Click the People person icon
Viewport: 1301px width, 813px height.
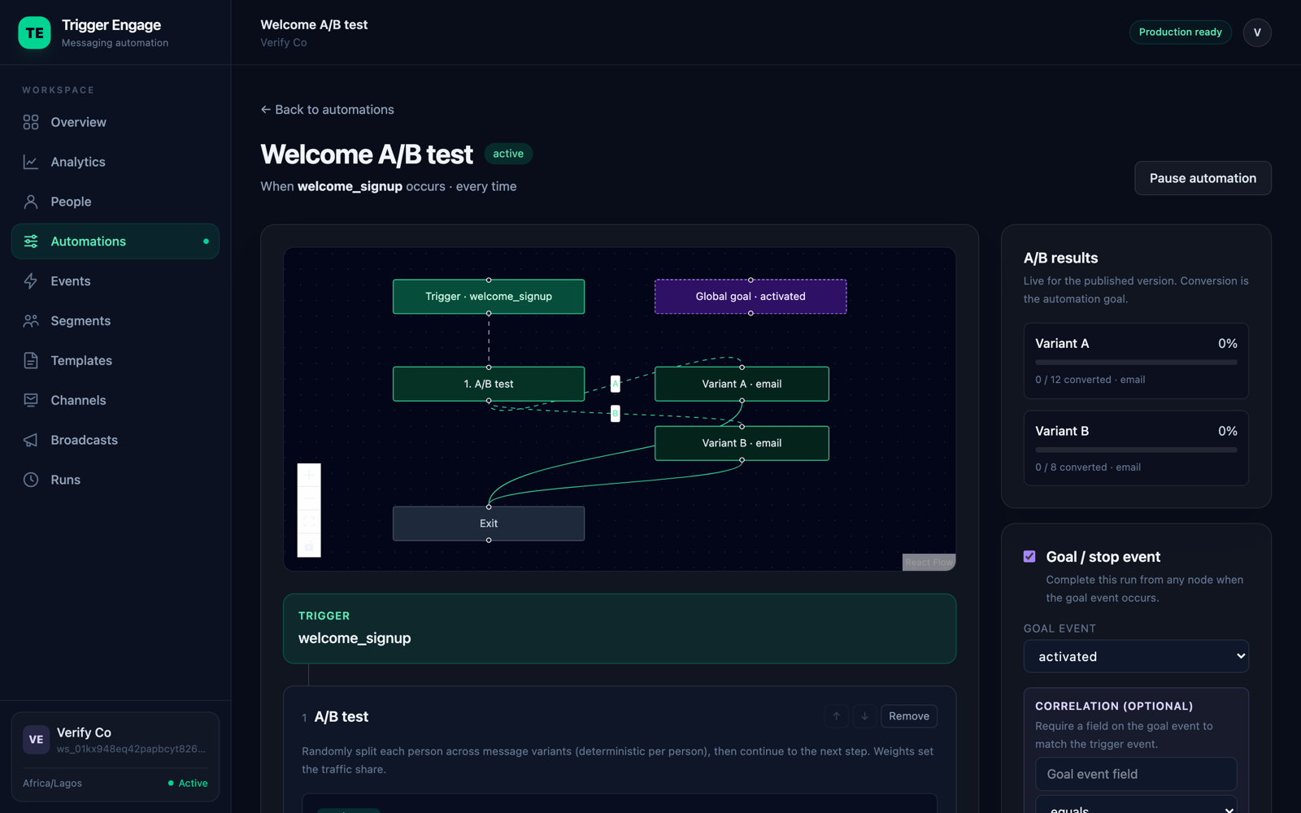coord(31,202)
